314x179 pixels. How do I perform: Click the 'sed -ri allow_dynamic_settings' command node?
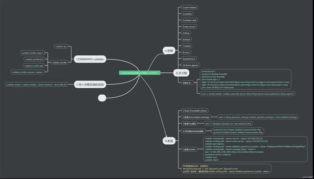click(x=258, y=117)
